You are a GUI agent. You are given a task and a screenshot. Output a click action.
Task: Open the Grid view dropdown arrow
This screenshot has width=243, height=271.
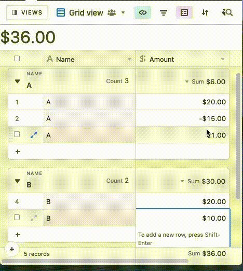click(x=123, y=12)
